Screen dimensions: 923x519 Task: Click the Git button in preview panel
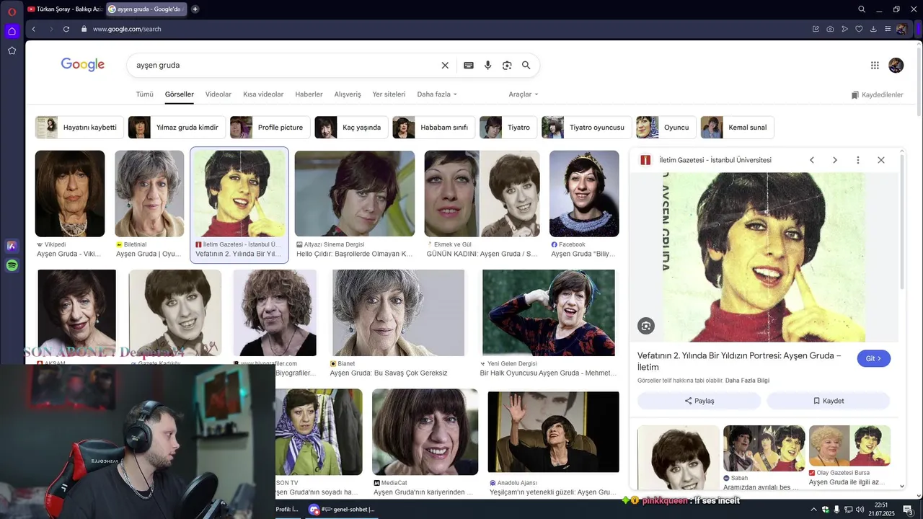click(873, 358)
